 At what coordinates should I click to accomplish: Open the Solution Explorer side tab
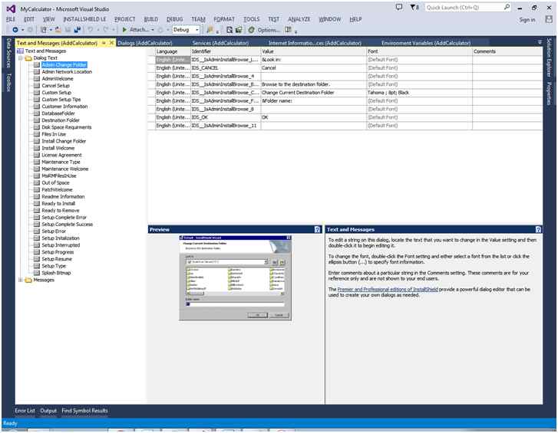tap(549, 58)
